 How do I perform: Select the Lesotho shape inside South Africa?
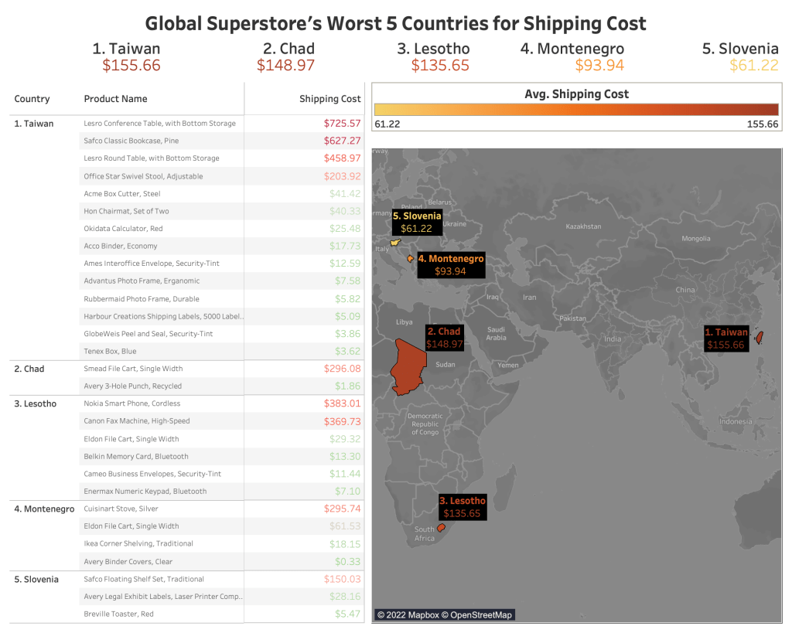pos(439,526)
